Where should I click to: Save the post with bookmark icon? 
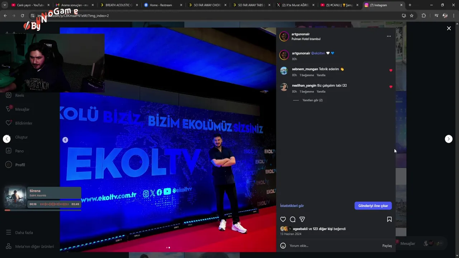[389, 219]
